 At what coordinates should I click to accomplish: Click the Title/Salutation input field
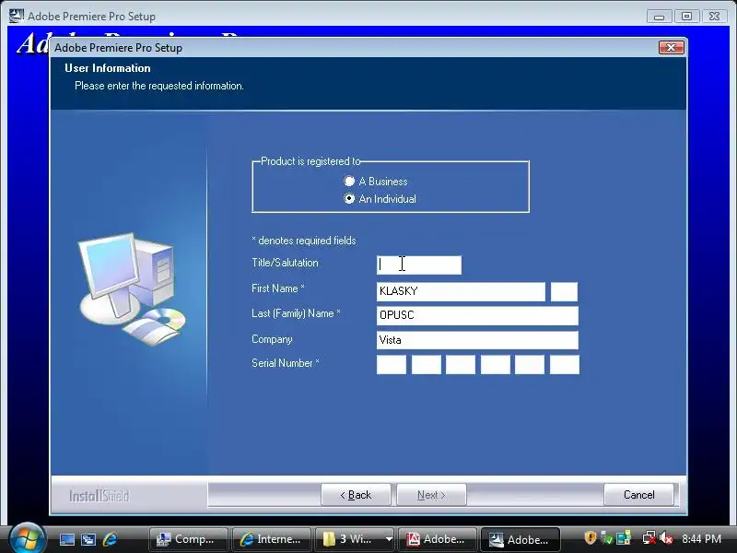click(419, 265)
